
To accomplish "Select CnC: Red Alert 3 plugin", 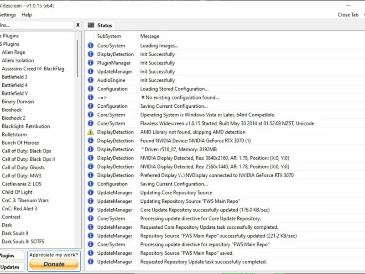I will pyautogui.click(x=19, y=209).
